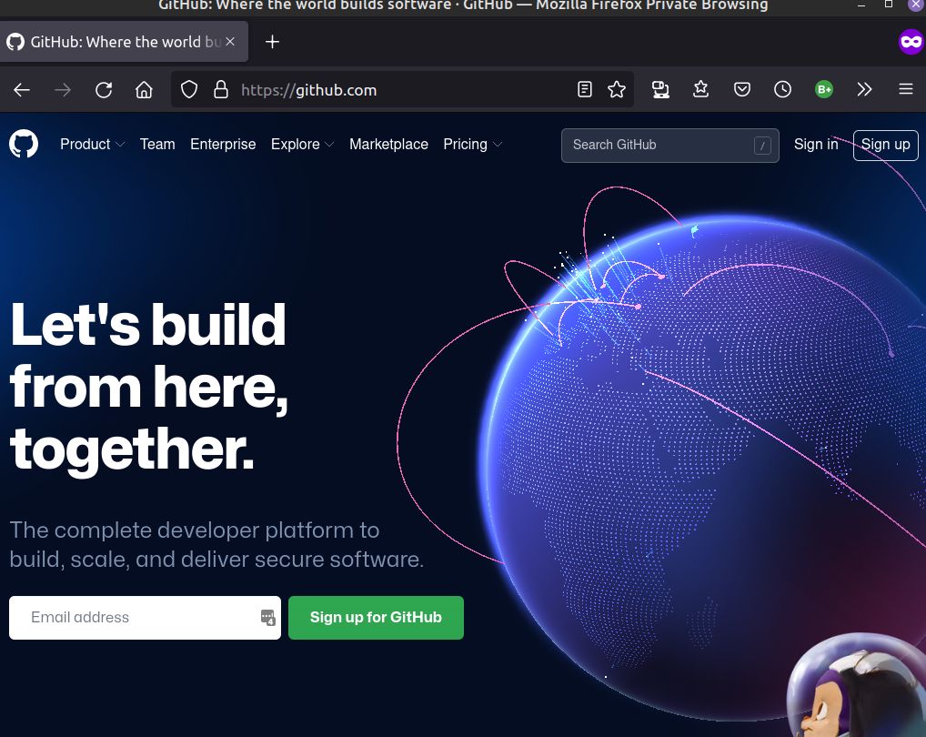The height and width of the screenshot is (737, 926).
Task: Open the Firefox home page
Action: click(x=144, y=90)
